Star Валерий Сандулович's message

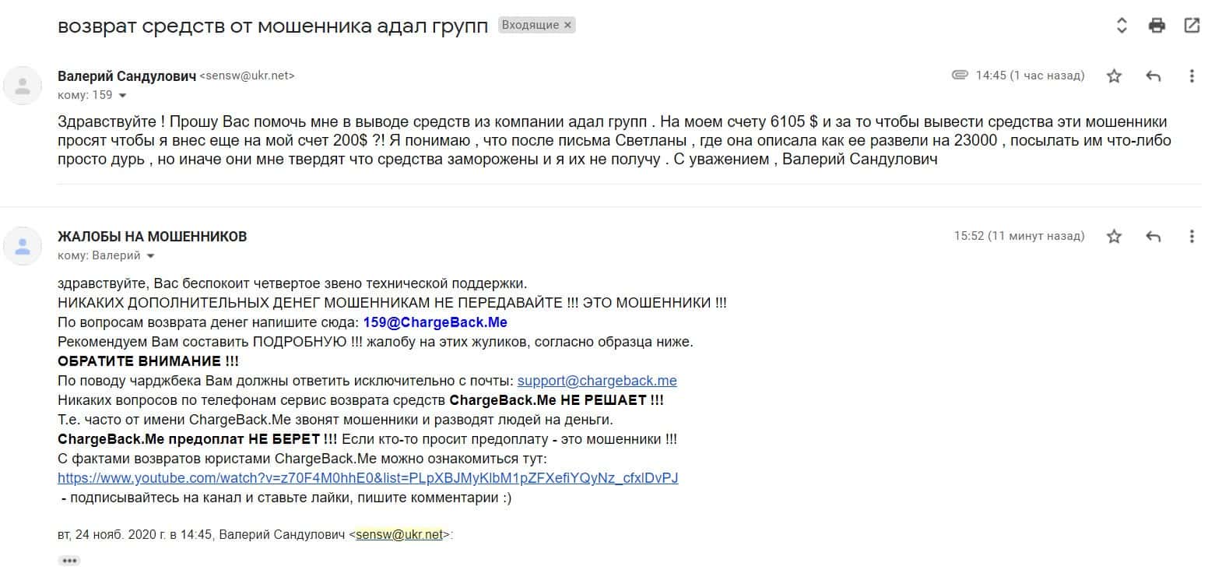pos(1115,76)
